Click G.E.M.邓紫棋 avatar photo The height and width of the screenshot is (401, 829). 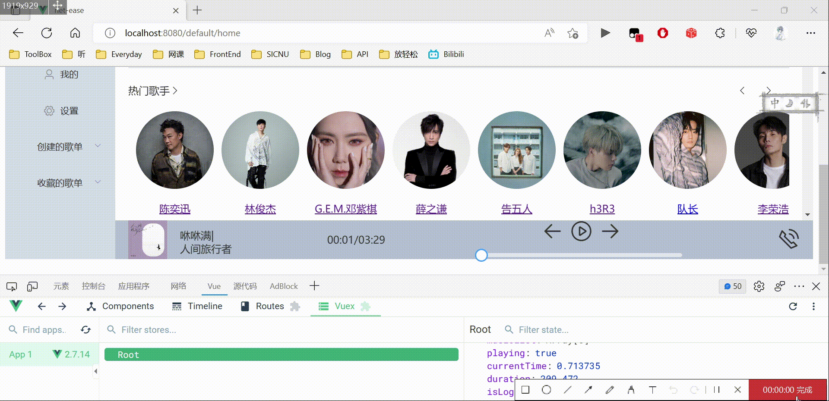(346, 150)
